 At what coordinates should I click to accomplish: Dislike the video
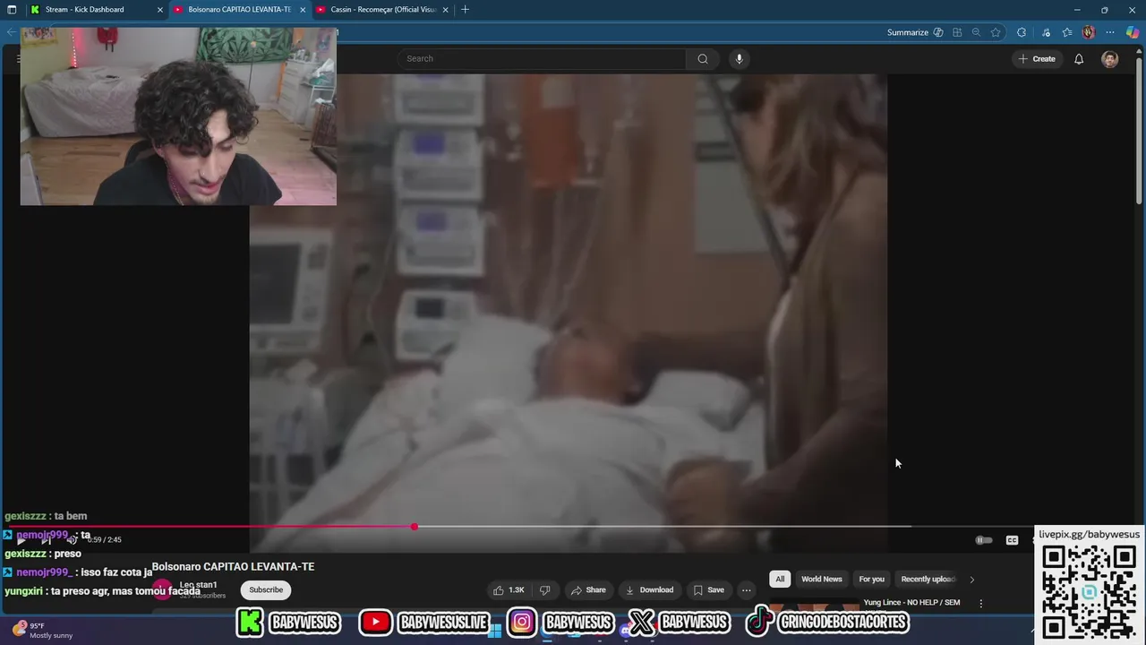[544, 589]
